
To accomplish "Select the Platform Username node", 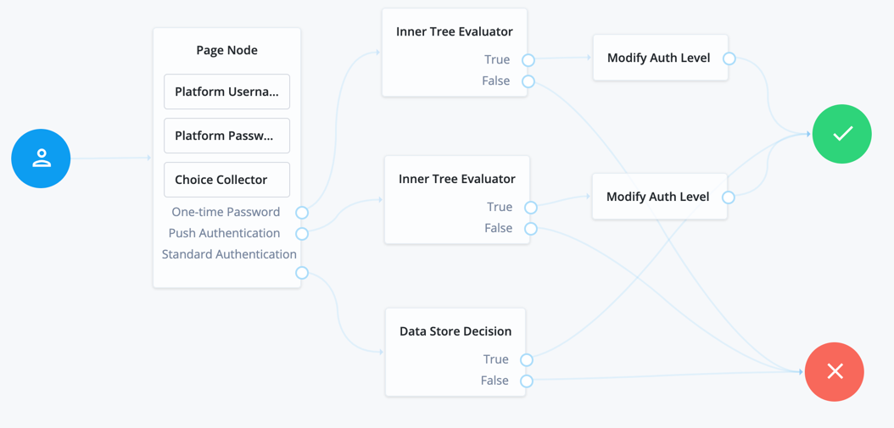I will 226,92.
